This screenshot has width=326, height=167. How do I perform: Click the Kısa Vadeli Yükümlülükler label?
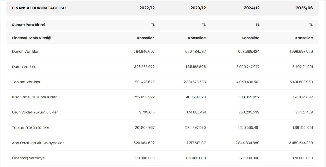point(34,97)
